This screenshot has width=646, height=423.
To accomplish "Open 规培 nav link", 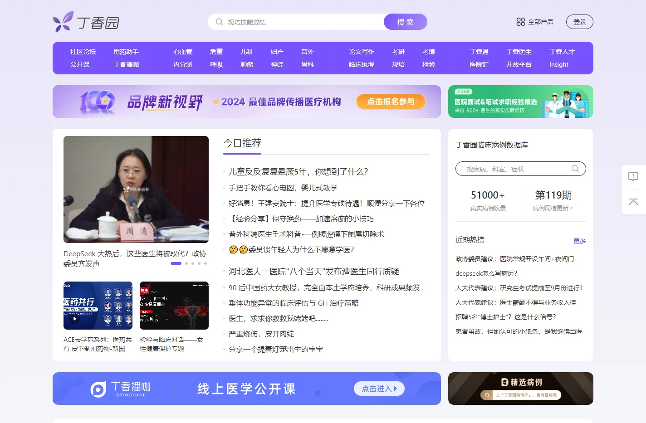I will point(398,64).
